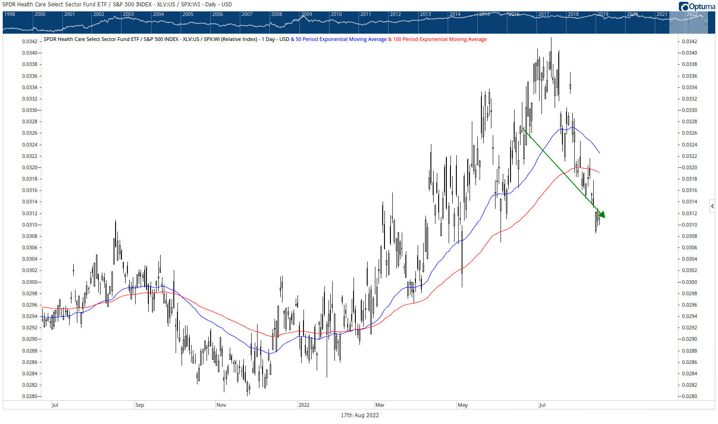Jump to 2015 in the overview timeline

point(485,14)
